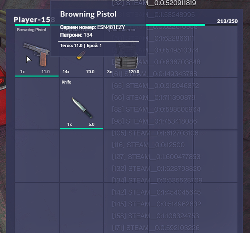Click the 3x armor quantity

109,72
